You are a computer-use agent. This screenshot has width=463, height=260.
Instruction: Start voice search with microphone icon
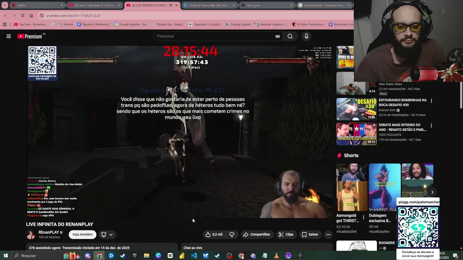click(x=306, y=36)
